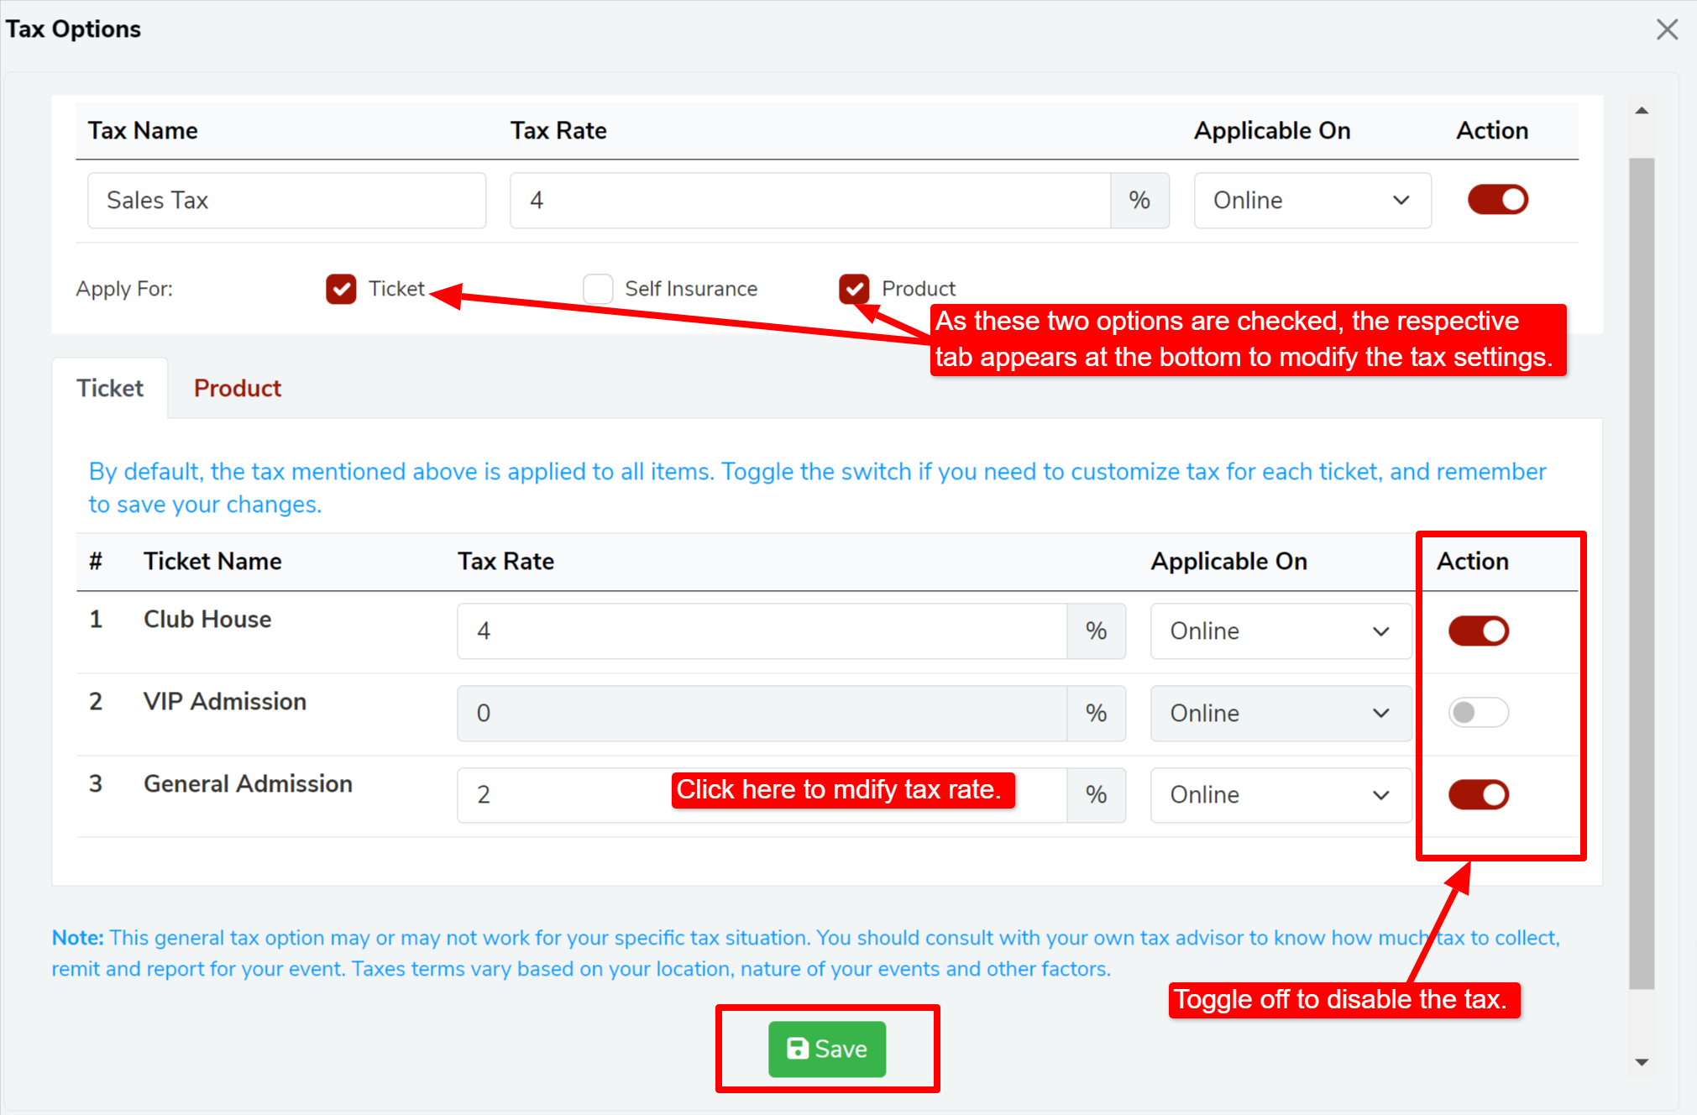Open VIP Admission Applicable On dropdown
The height and width of the screenshot is (1115, 1697).
click(x=1280, y=714)
